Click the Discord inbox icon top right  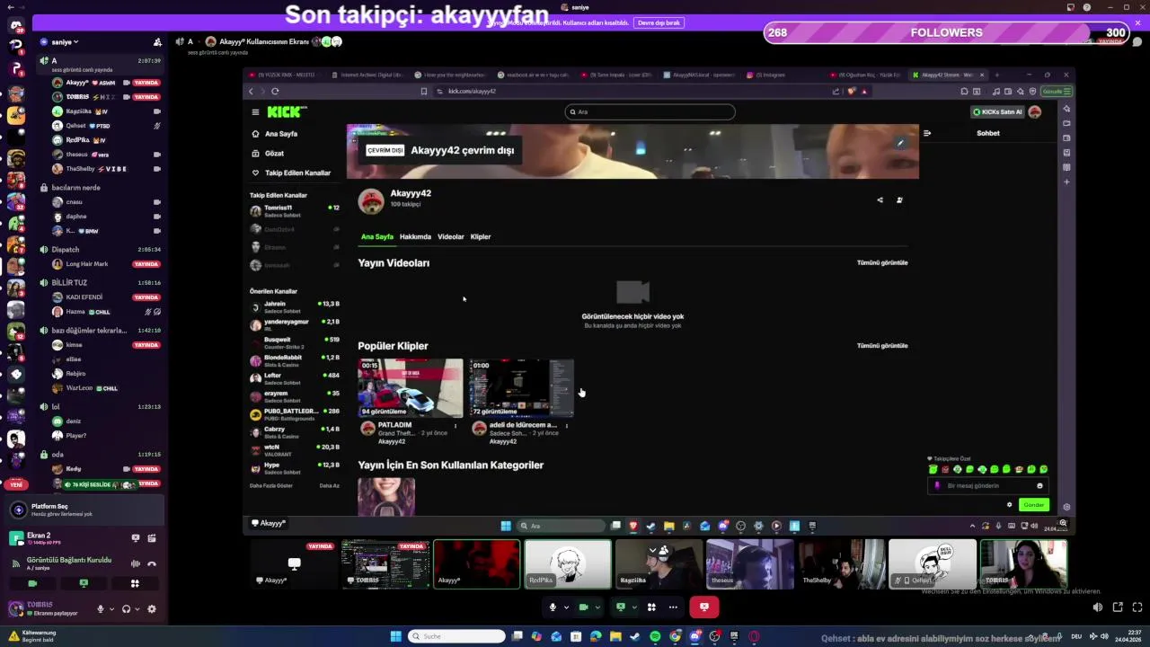[1071, 7]
